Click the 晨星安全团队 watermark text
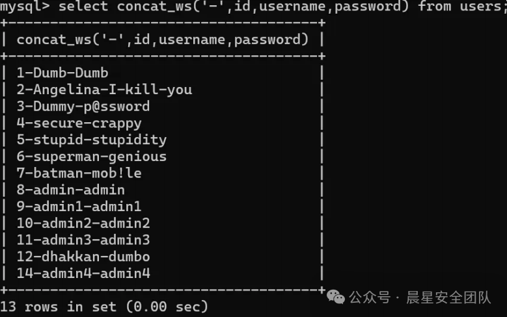The height and width of the screenshot is (317, 507). click(x=449, y=298)
